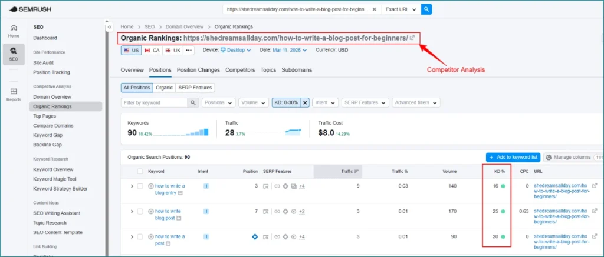Viewport: 604px width, 257px height.
Task: Switch to the Competitors tab
Action: pos(241,70)
